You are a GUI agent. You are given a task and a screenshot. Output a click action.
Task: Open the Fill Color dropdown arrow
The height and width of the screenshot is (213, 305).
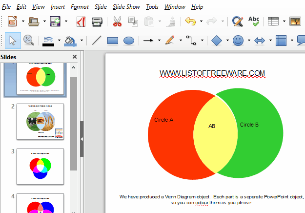[81, 40]
